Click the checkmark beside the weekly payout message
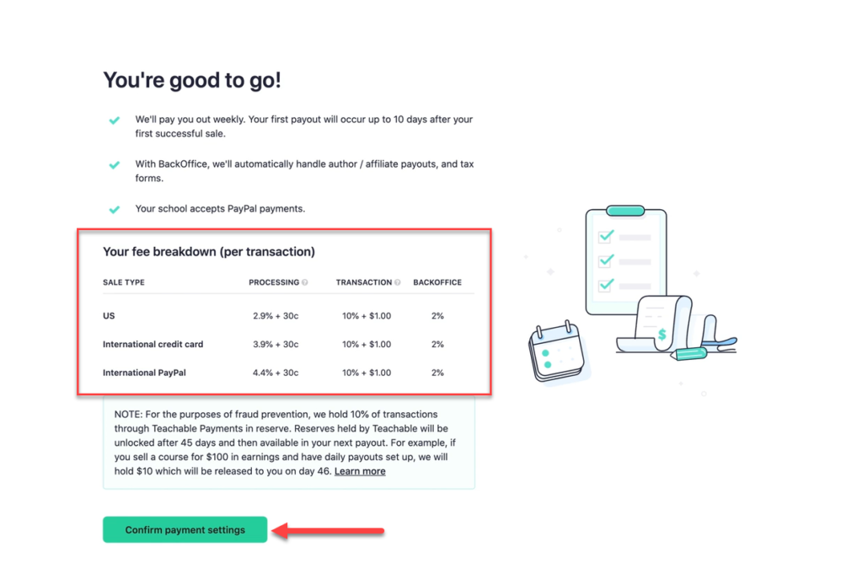Screen dimensions: 863x574 tap(114, 121)
